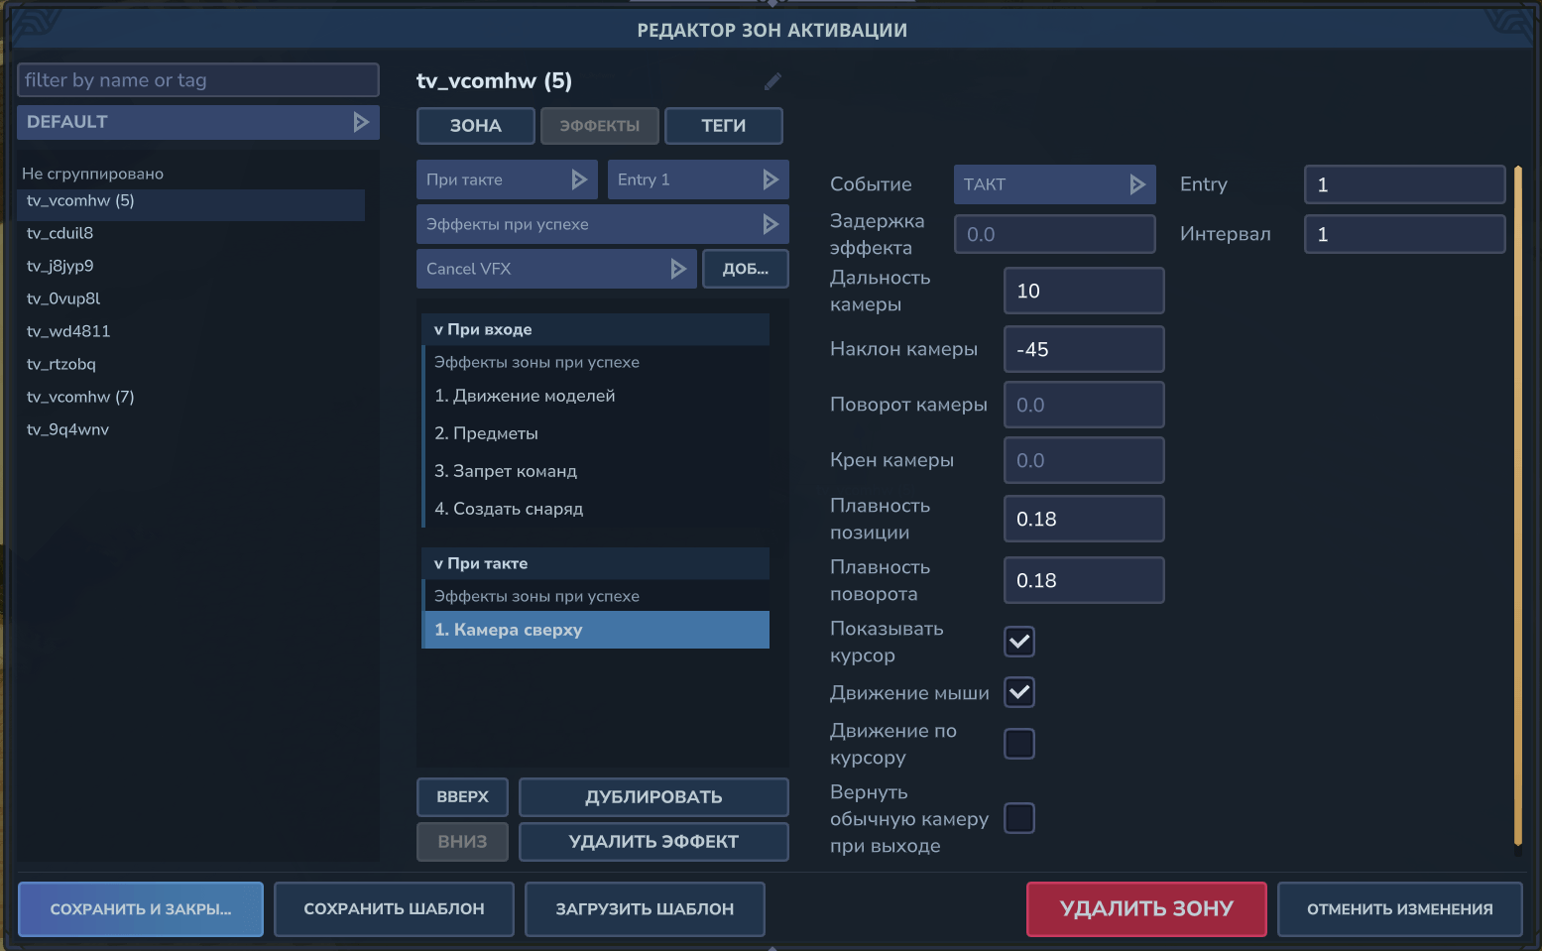
Task: Click the ДОБ... add effect button
Action: pyautogui.click(x=746, y=269)
